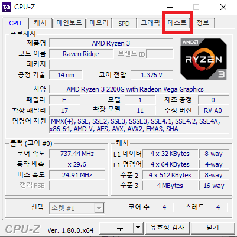
Task: Switch to the 테스트 tab
Action: pyautogui.click(x=177, y=23)
